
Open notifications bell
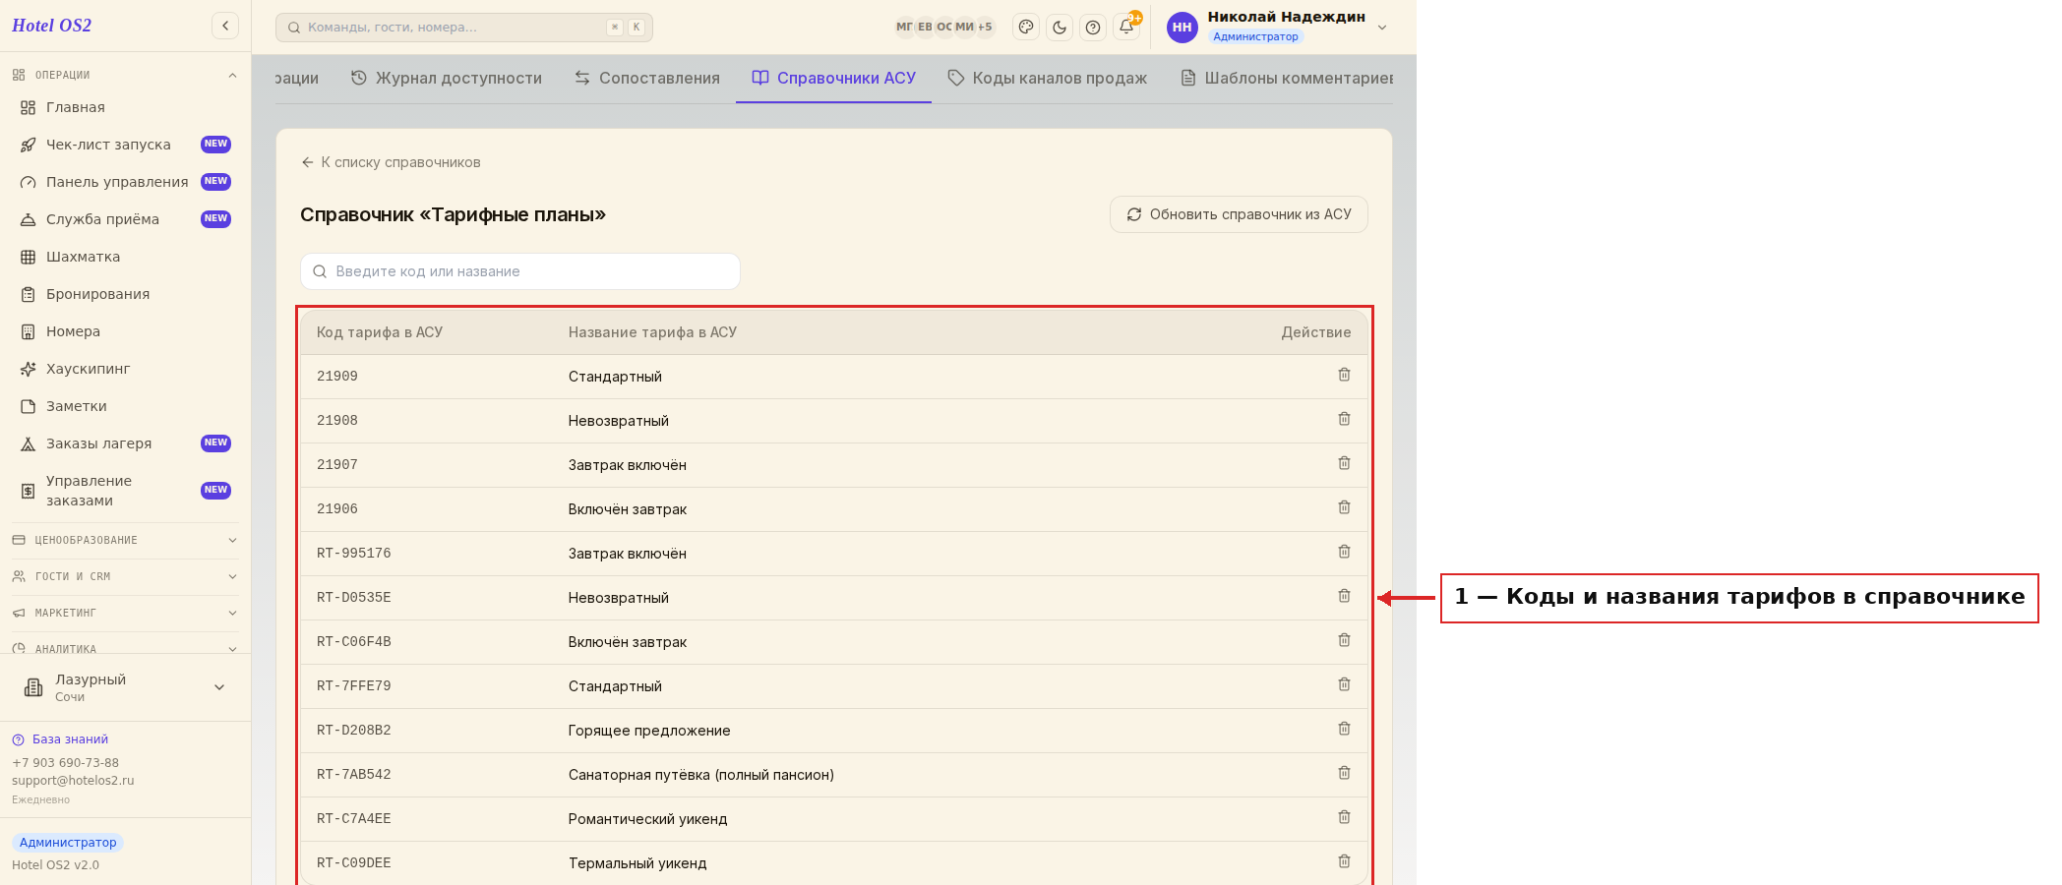coord(1126,27)
